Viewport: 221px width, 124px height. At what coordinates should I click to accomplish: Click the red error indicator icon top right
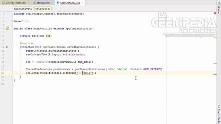tap(215, 13)
